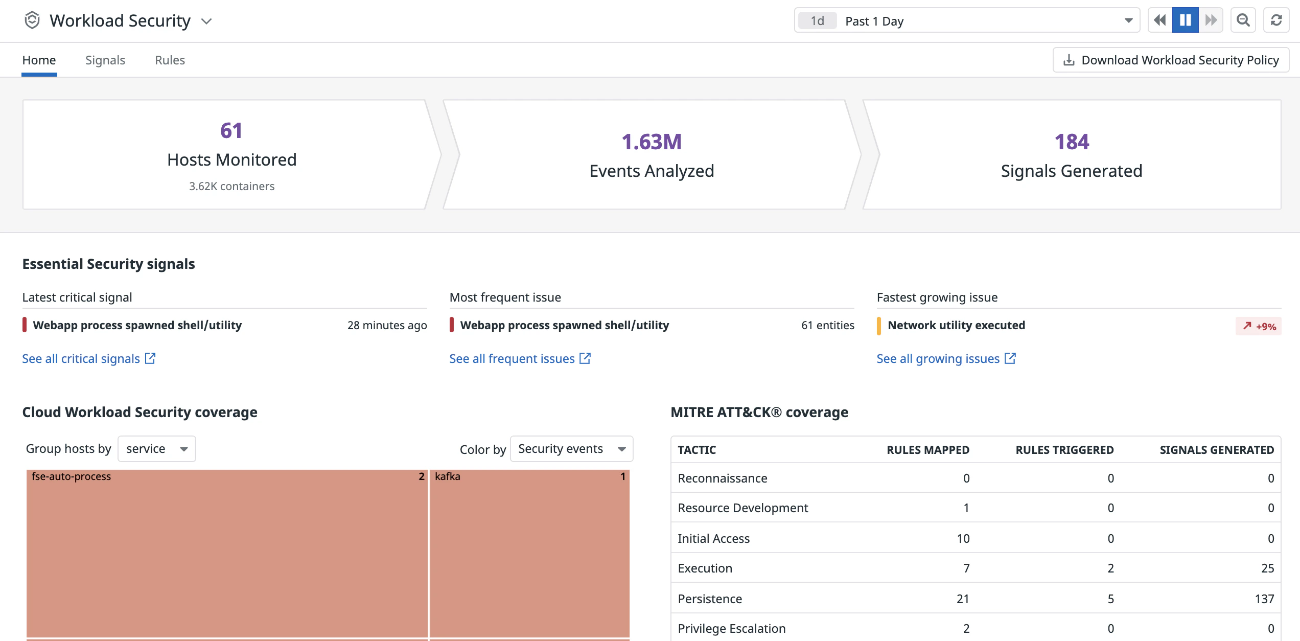
Task: Select the kafka host map block
Action: click(529, 553)
